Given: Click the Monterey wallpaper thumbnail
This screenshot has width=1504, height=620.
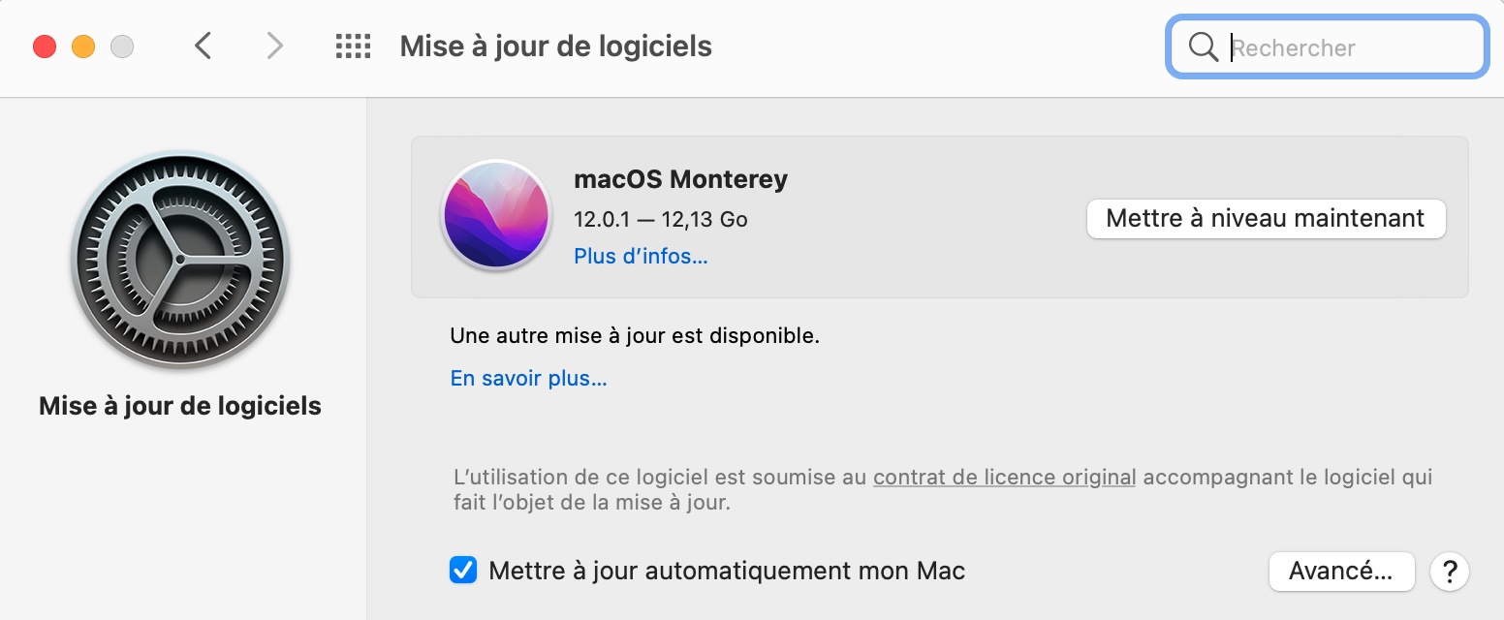Looking at the screenshot, I should pos(495,216).
